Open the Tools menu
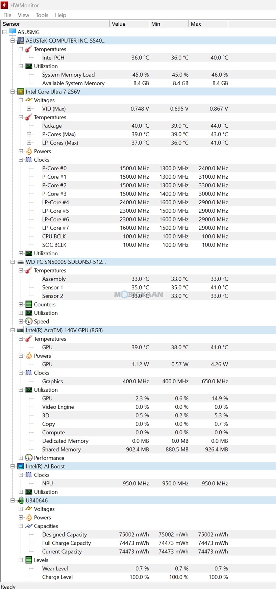Image resolution: width=276 pixels, height=589 pixels. [x=42, y=15]
